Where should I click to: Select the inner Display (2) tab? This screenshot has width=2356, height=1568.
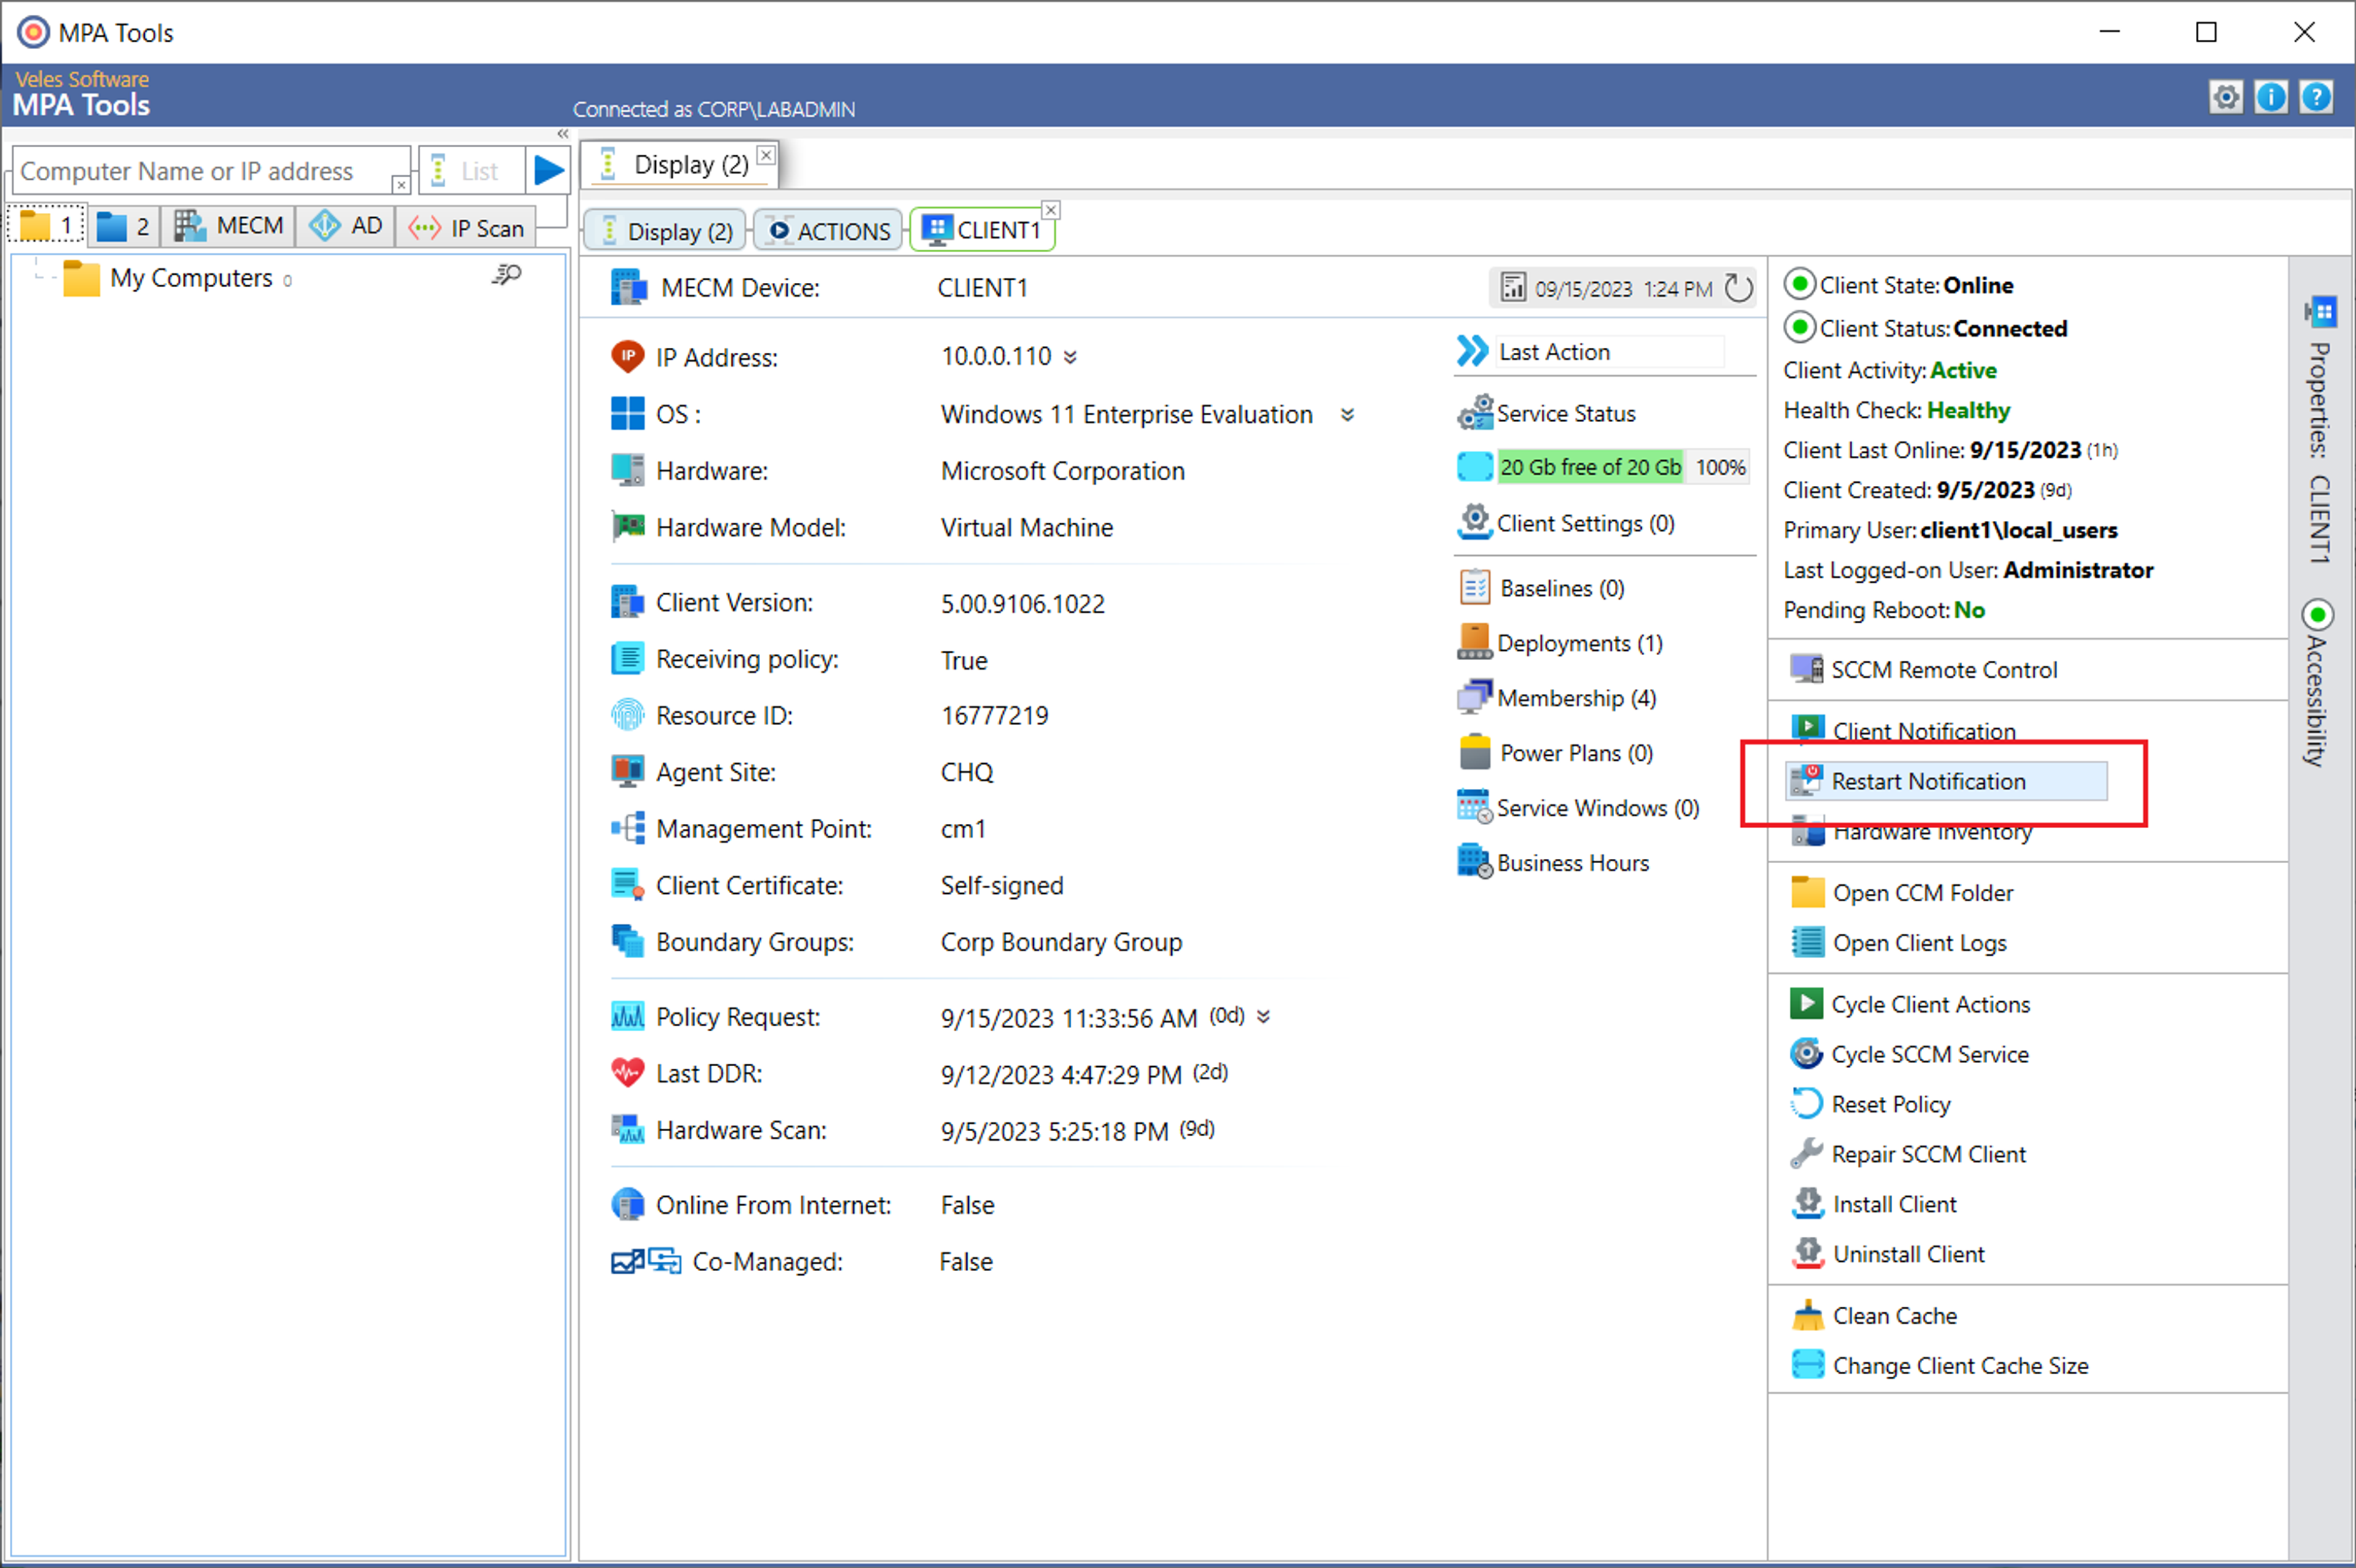click(666, 231)
